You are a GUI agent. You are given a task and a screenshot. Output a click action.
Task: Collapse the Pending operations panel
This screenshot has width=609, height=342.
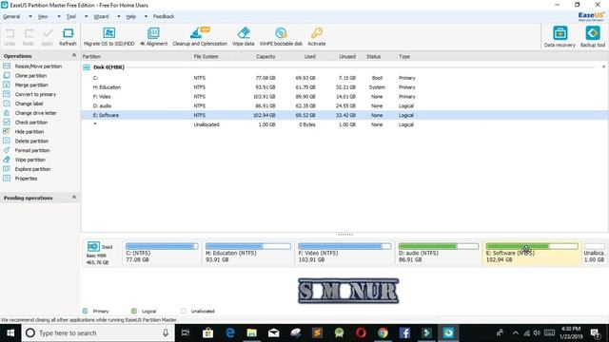click(x=74, y=198)
